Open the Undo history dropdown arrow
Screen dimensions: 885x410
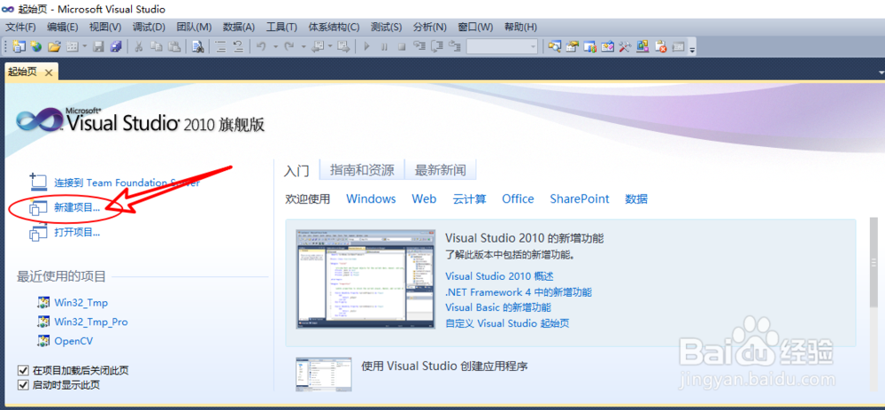[275, 47]
